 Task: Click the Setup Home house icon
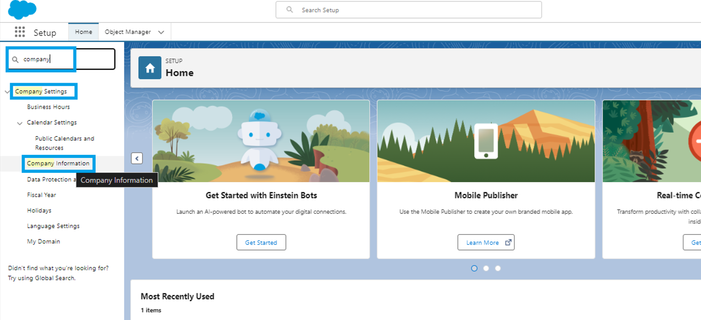[x=150, y=68]
